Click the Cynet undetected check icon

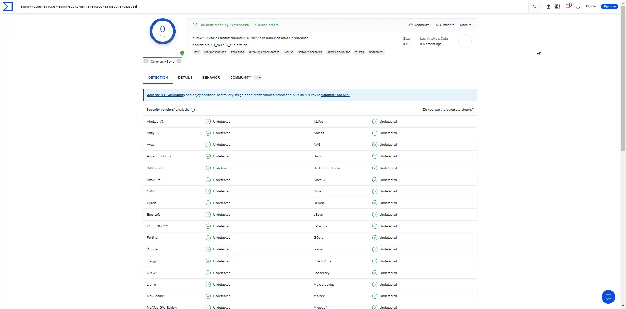pyautogui.click(x=375, y=191)
